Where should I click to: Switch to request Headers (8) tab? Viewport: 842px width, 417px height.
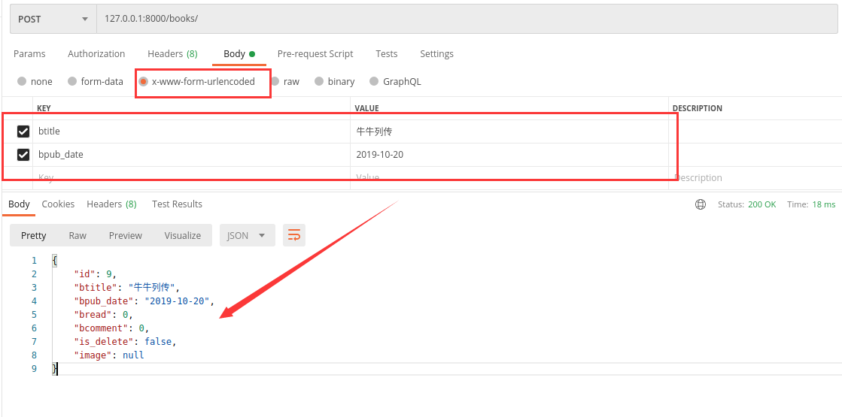click(x=172, y=53)
